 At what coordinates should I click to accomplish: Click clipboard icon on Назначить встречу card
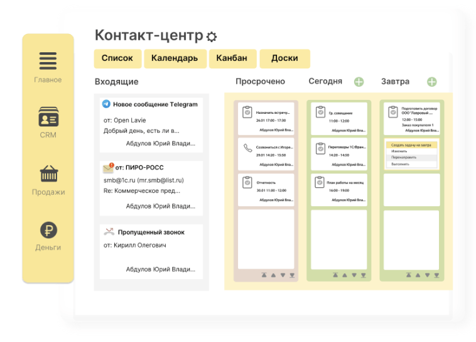point(247,112)
